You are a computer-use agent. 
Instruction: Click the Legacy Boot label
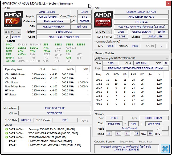point(127,142)
